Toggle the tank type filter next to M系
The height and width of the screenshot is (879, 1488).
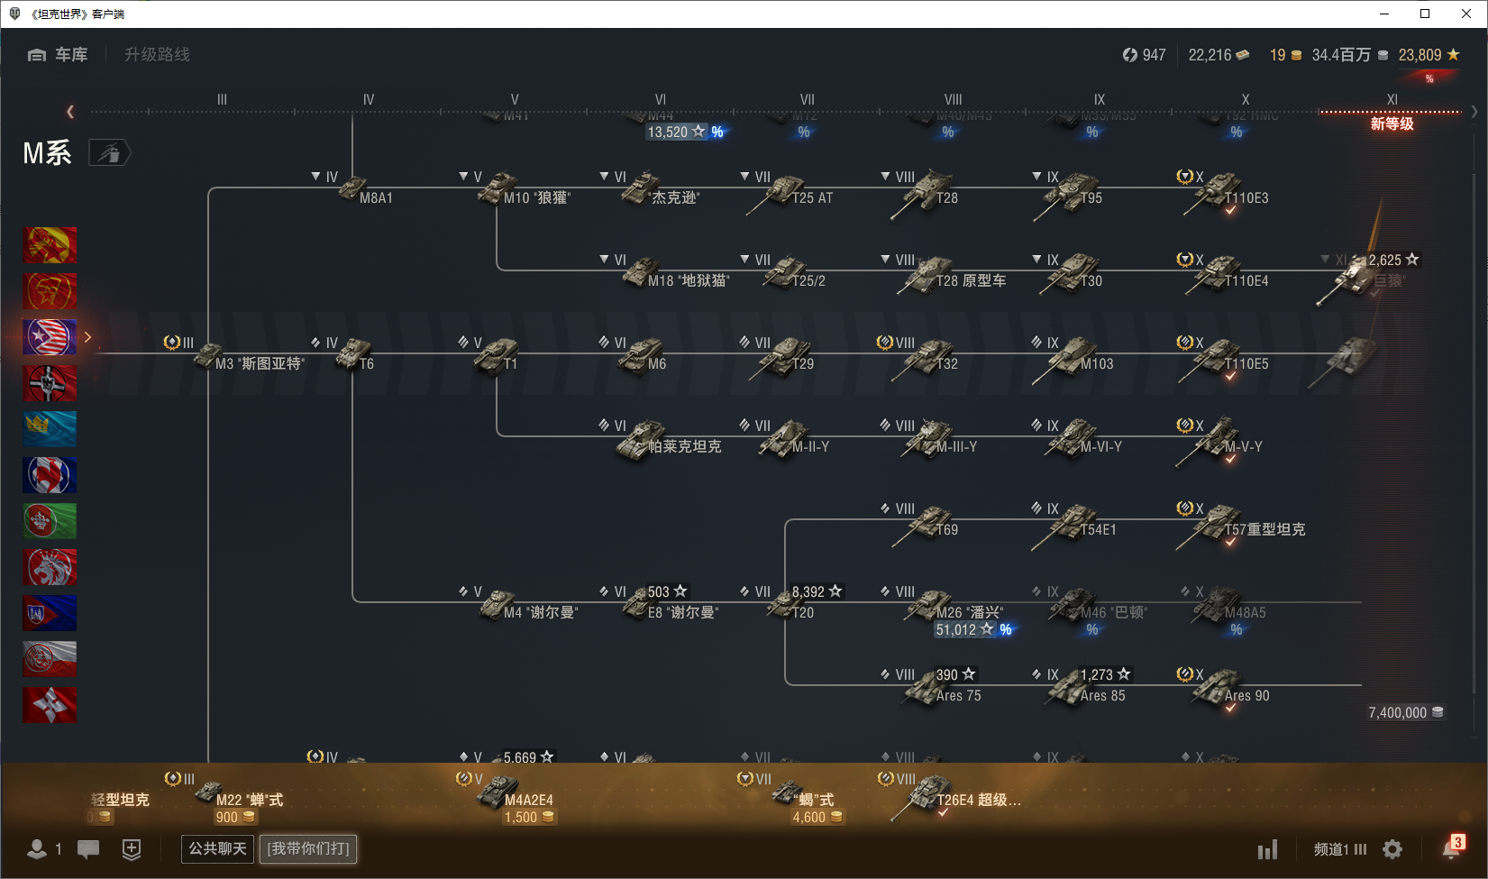tap(110, 153)
